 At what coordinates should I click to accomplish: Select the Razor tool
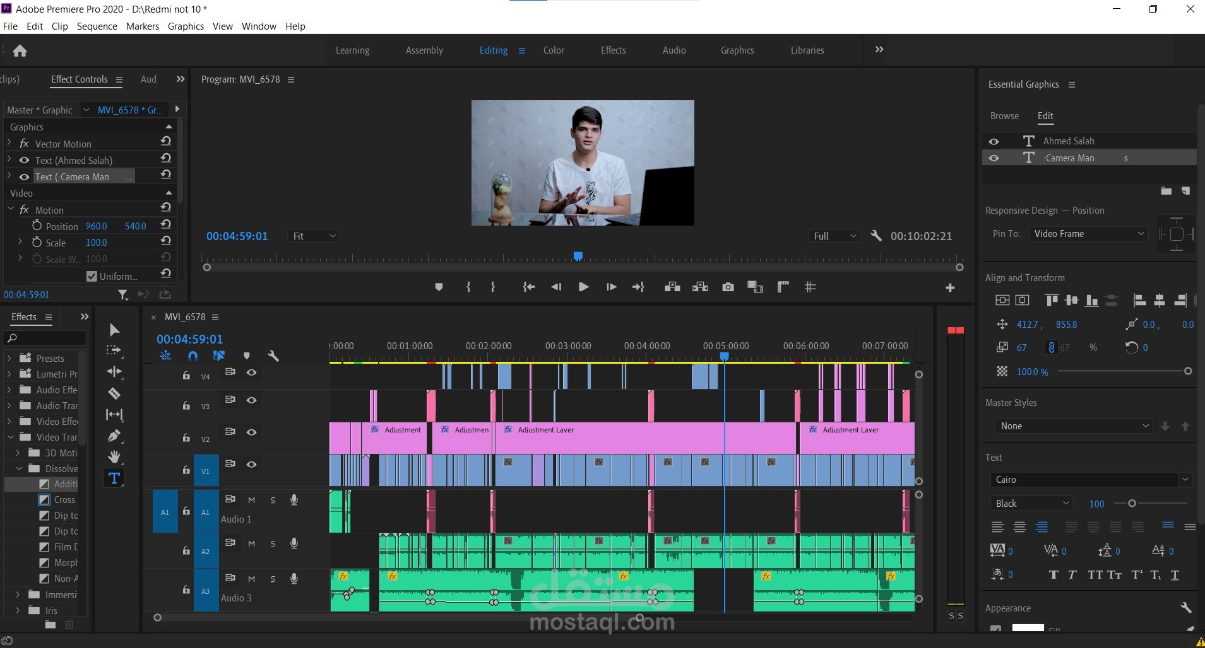114,392
